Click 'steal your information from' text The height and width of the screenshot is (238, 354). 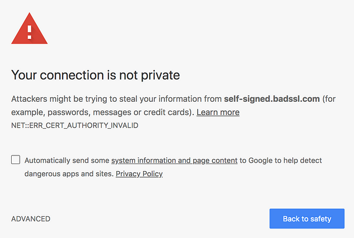[170, 99]
